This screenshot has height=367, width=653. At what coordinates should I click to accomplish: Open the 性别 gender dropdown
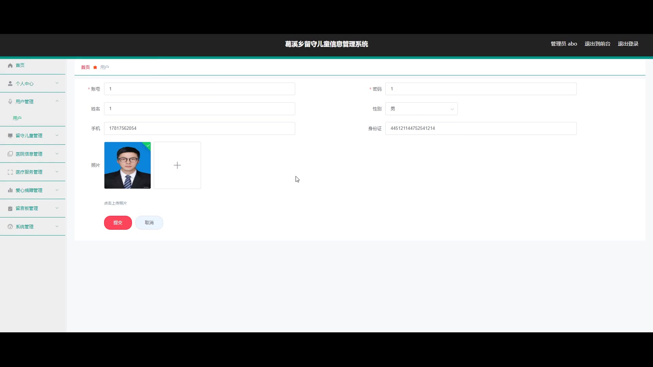click(421, 109)
